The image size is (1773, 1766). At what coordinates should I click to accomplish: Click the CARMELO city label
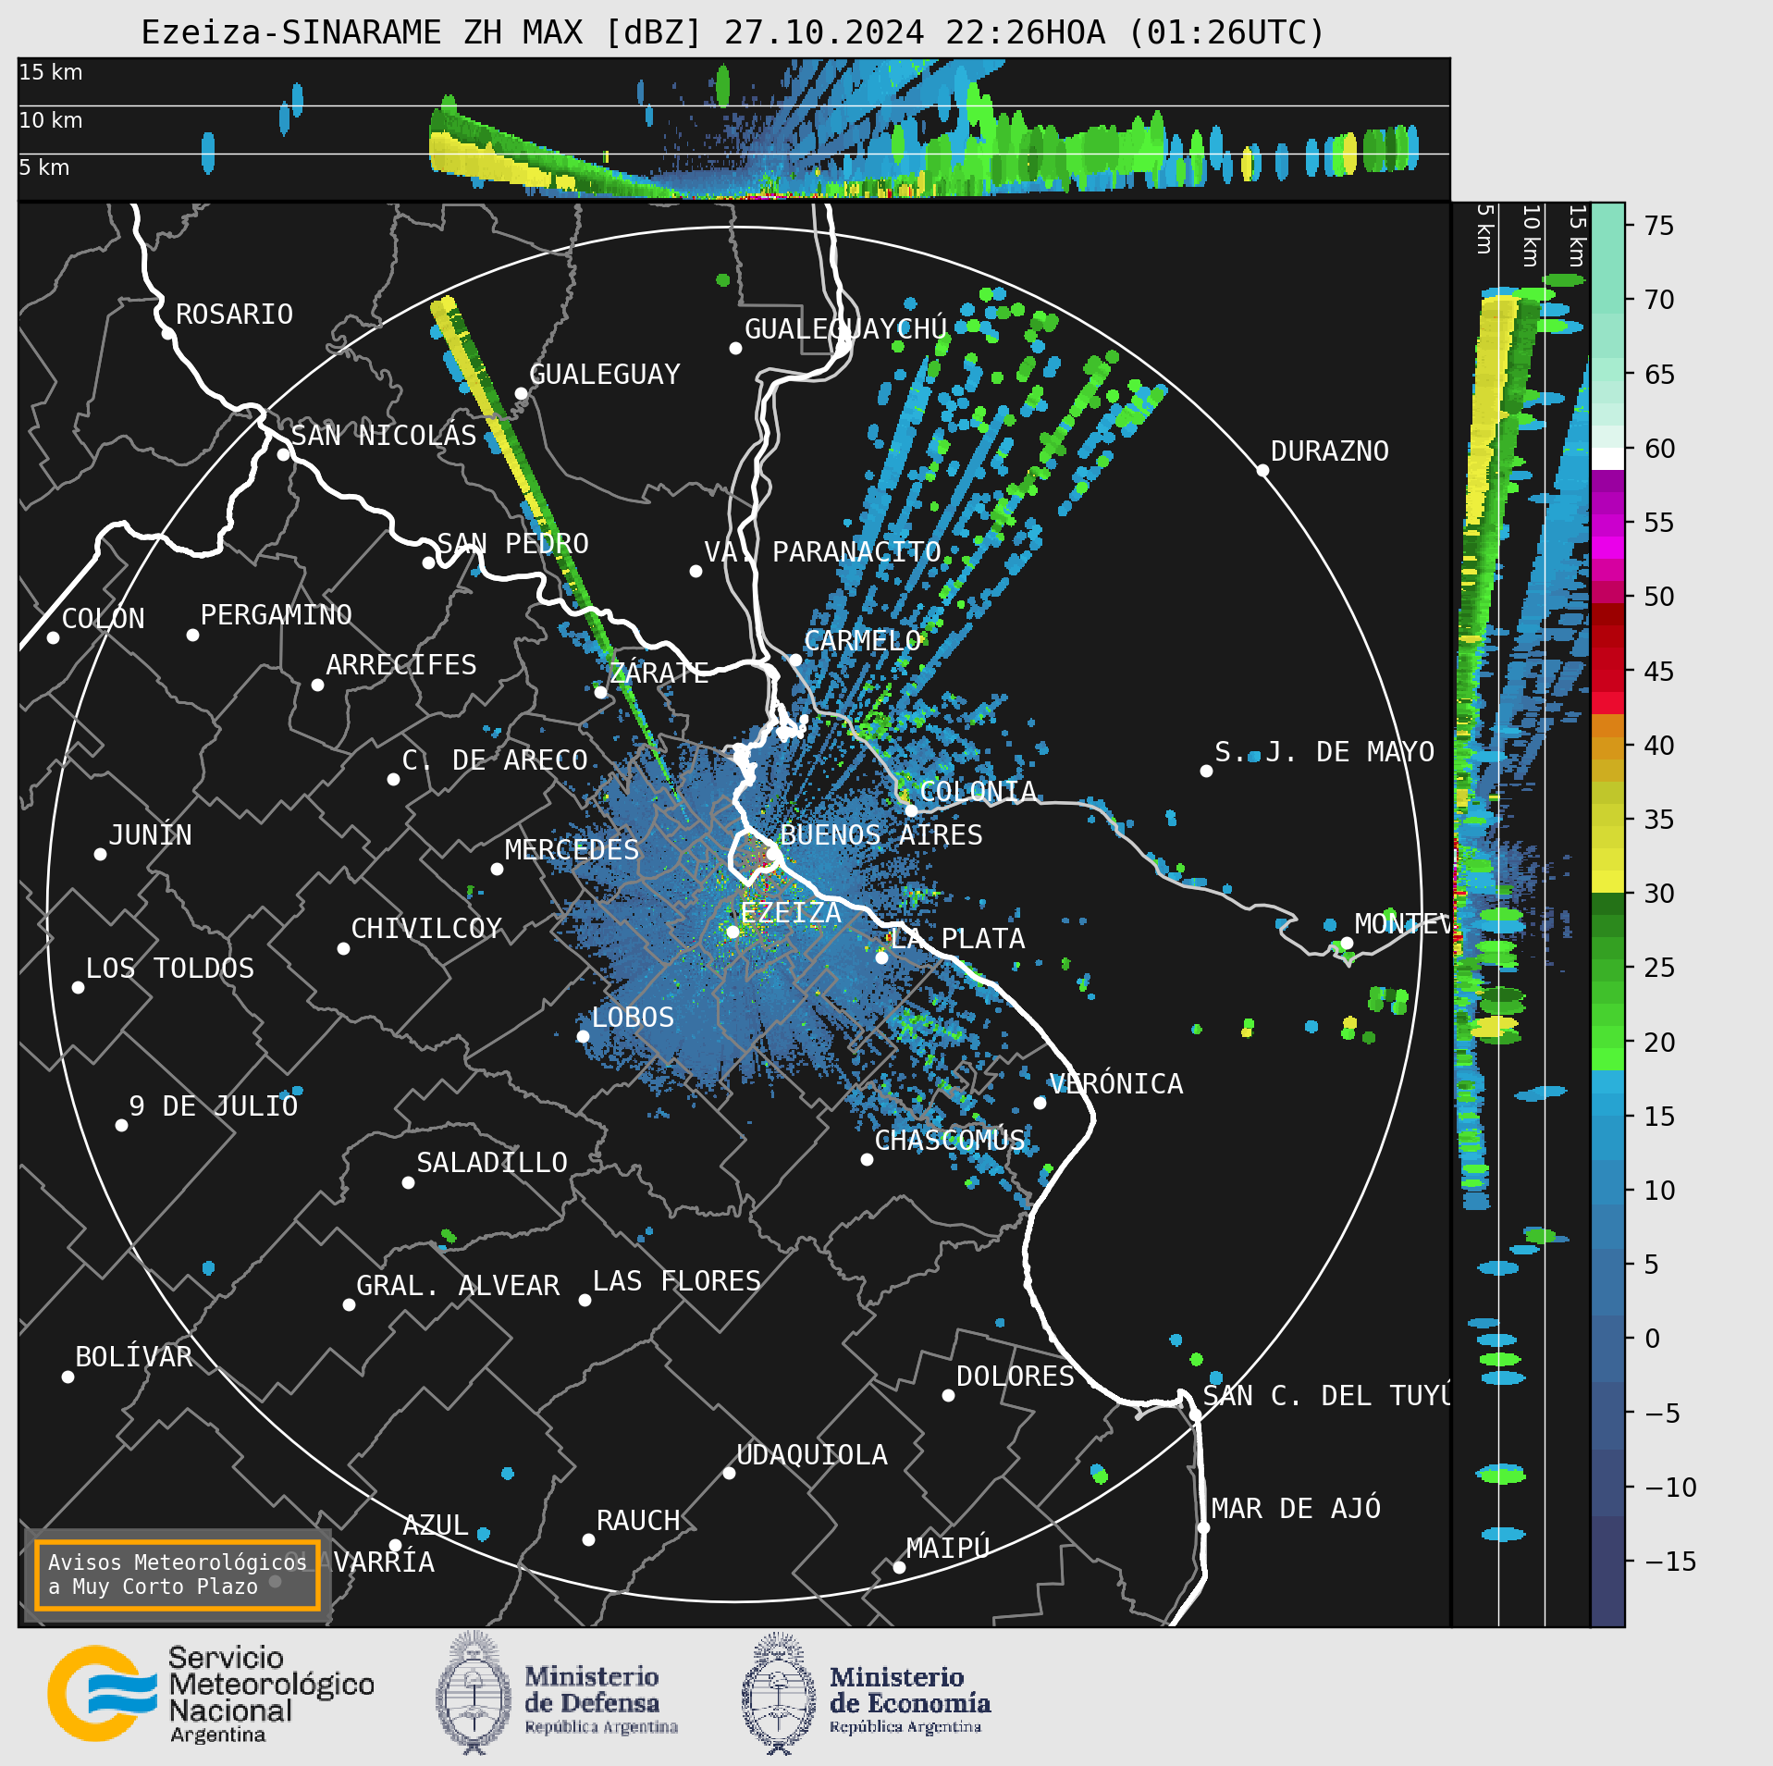point(863,641)
